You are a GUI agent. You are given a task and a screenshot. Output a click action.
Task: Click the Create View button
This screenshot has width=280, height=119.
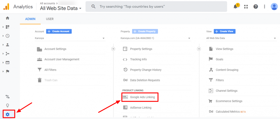tap(225, 31)
